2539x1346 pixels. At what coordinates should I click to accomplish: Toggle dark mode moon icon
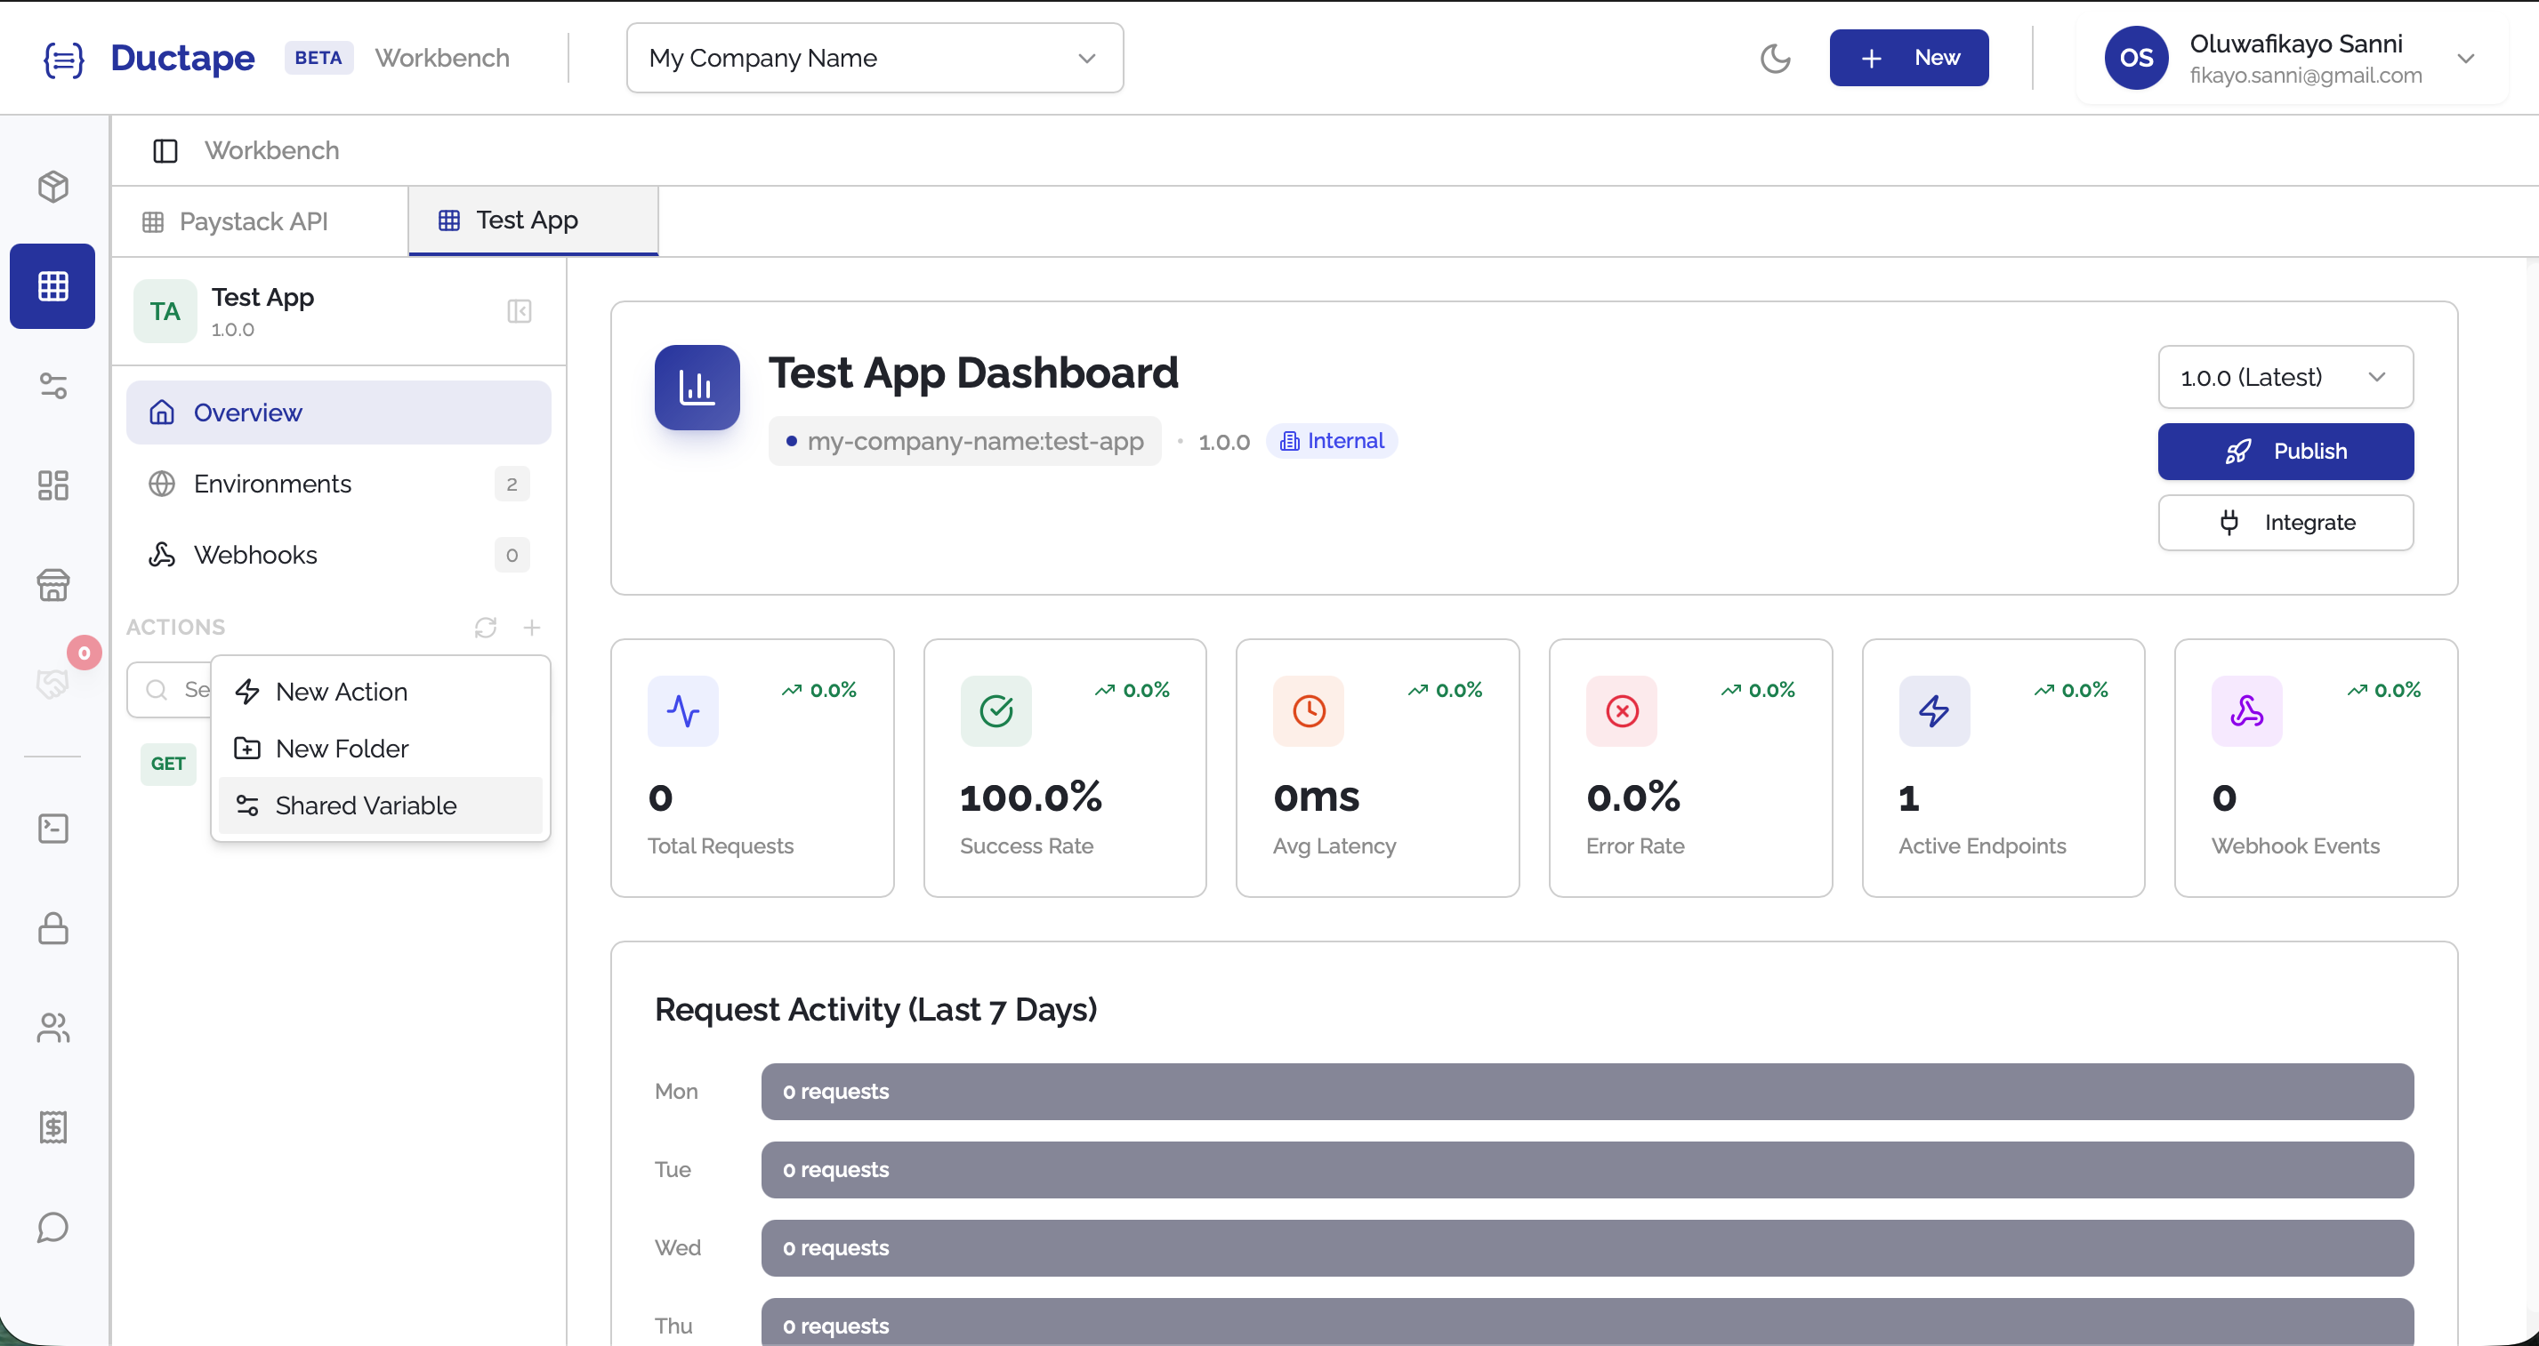[1774, 58]
